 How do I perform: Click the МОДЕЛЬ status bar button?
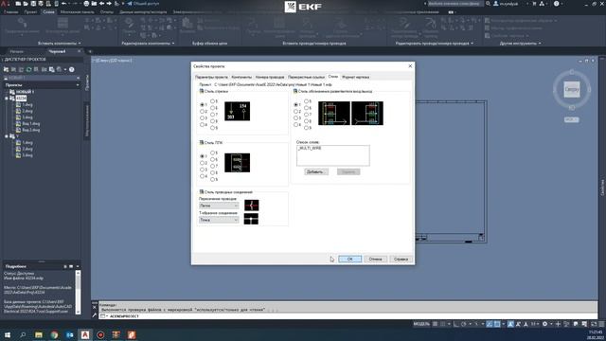421,324
